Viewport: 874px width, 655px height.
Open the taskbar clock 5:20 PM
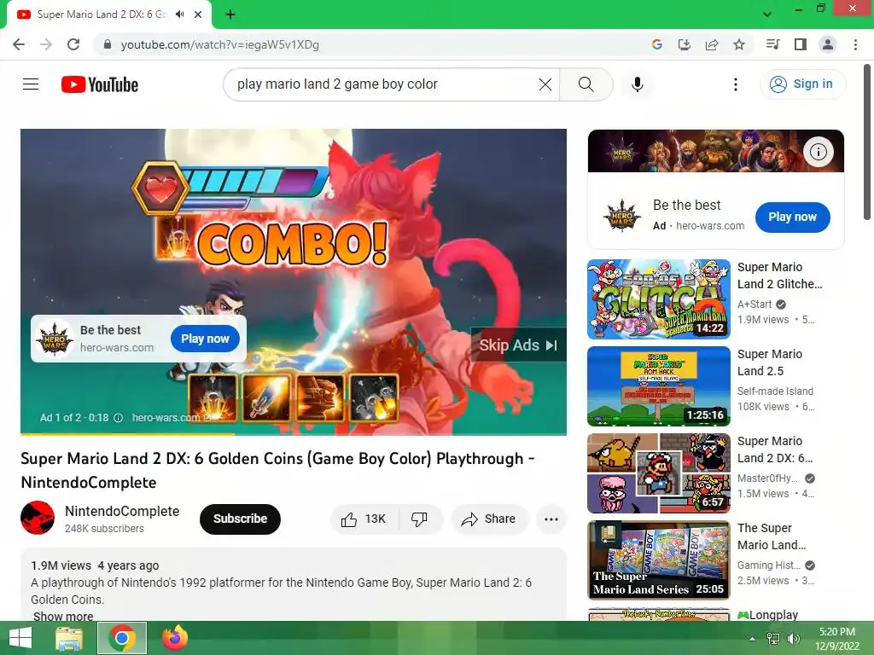tap(836, 639)
